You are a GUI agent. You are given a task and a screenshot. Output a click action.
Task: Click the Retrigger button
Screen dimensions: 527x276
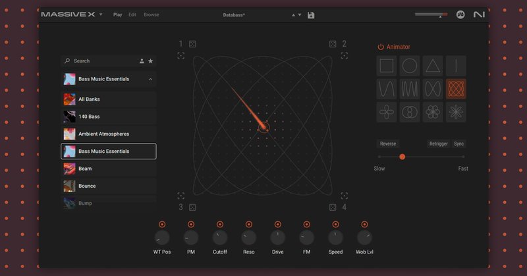439,144
